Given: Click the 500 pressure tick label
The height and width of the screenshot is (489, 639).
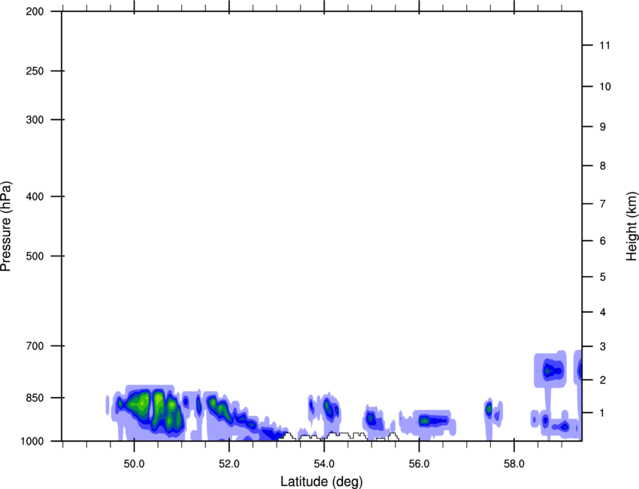Looking at the screenshot, I should (x=35, y=256).
